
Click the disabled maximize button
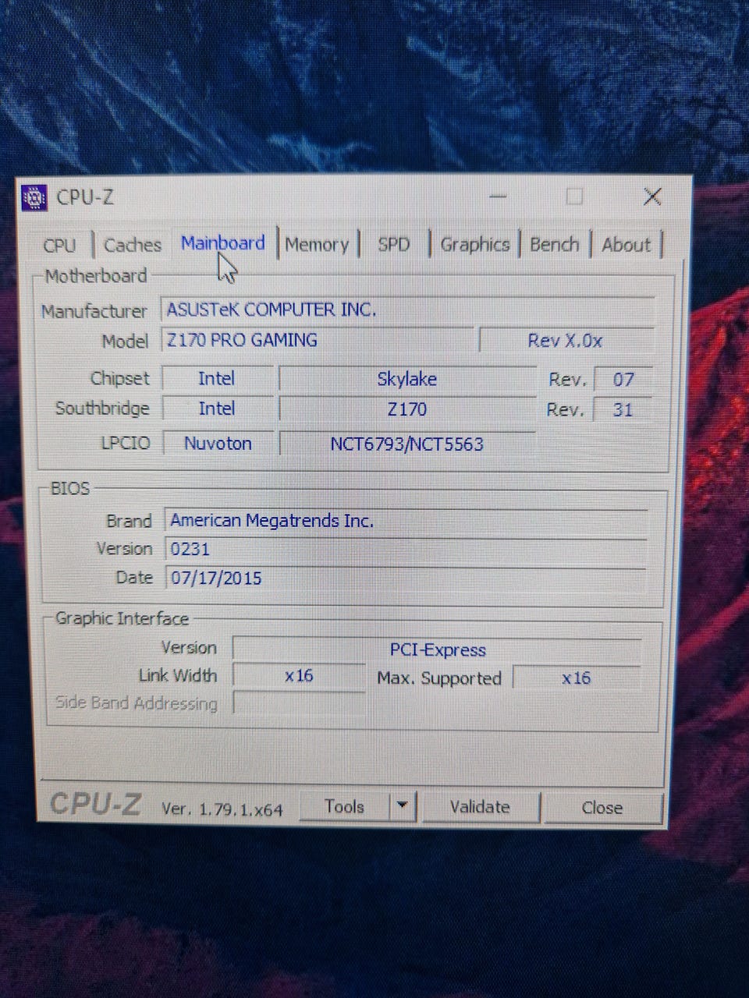pos(575,196)
